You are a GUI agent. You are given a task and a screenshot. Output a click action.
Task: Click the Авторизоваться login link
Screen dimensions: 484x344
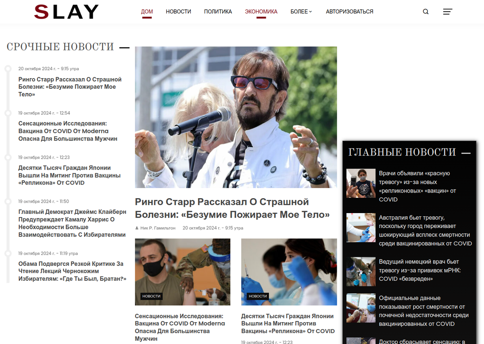click(x=349, y=12)
